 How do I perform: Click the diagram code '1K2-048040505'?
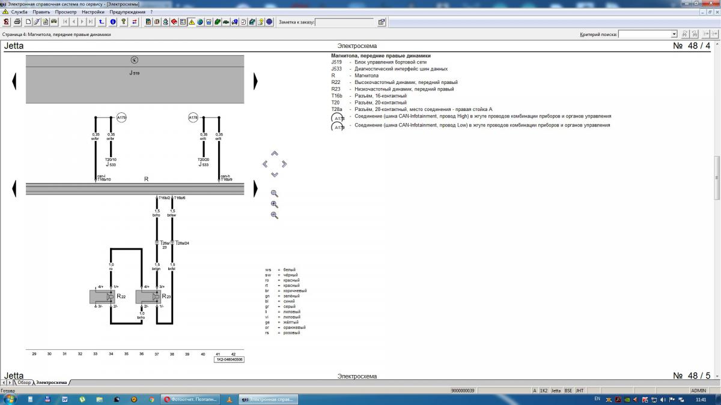click(x=229, y=359)
